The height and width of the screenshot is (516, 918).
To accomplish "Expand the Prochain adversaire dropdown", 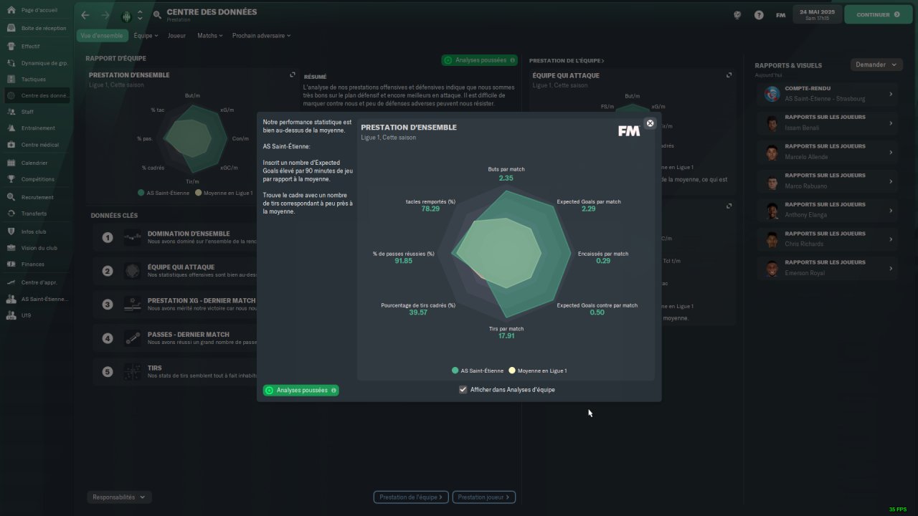I will point(261,35).
